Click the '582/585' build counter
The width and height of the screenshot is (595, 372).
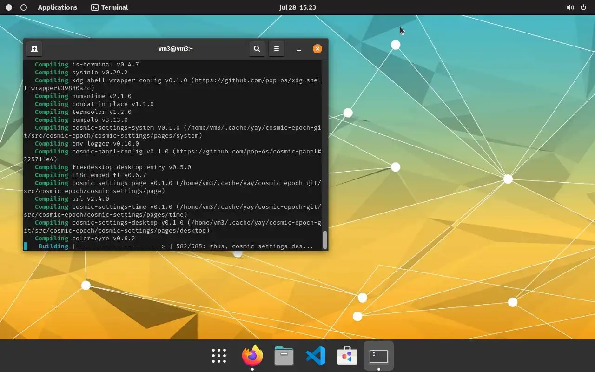point(189,246)
